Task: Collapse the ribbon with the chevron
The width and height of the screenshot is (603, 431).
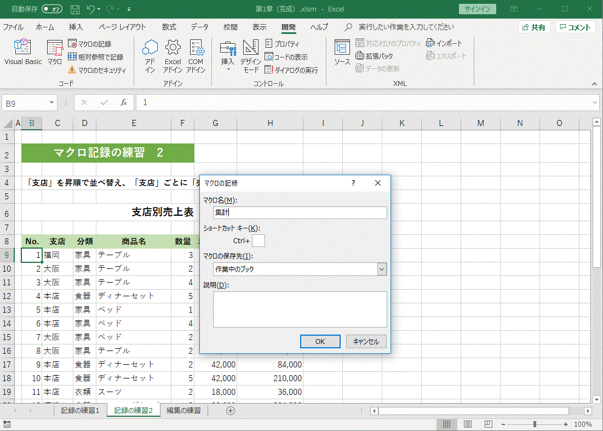Action: coord(595,84)
